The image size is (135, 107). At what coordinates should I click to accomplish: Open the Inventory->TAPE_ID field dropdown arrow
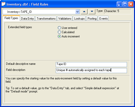click(x=77, y=12)
